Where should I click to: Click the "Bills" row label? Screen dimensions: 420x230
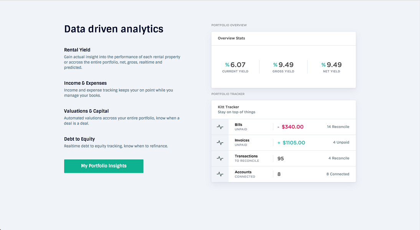click(238, 125)
